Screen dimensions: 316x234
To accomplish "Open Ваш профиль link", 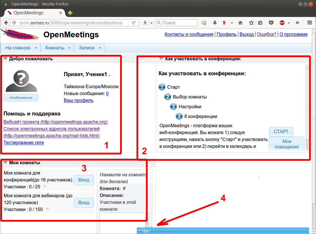I will pyautogui.click(x=79, y=100).
